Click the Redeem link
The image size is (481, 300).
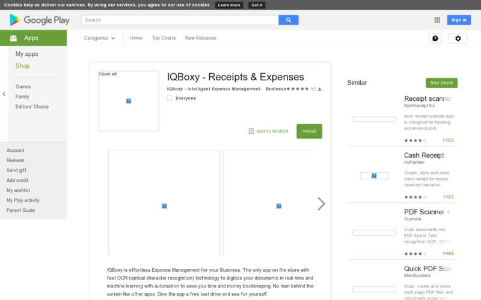(16, 160)
